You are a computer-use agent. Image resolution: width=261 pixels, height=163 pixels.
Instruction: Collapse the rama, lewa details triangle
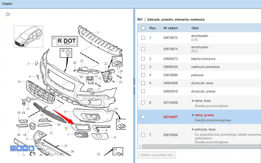point(193,101)
